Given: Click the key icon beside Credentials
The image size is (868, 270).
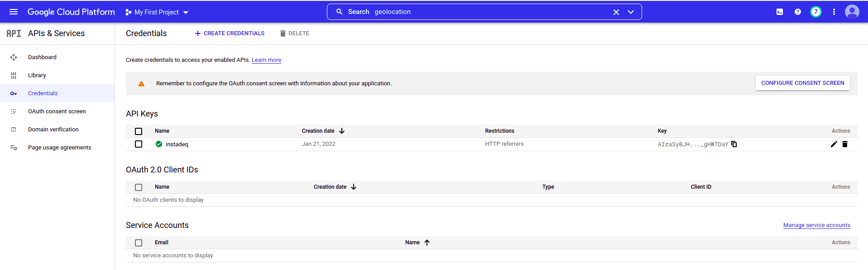Looking at the screenshot, I should (x=14, y=93).
